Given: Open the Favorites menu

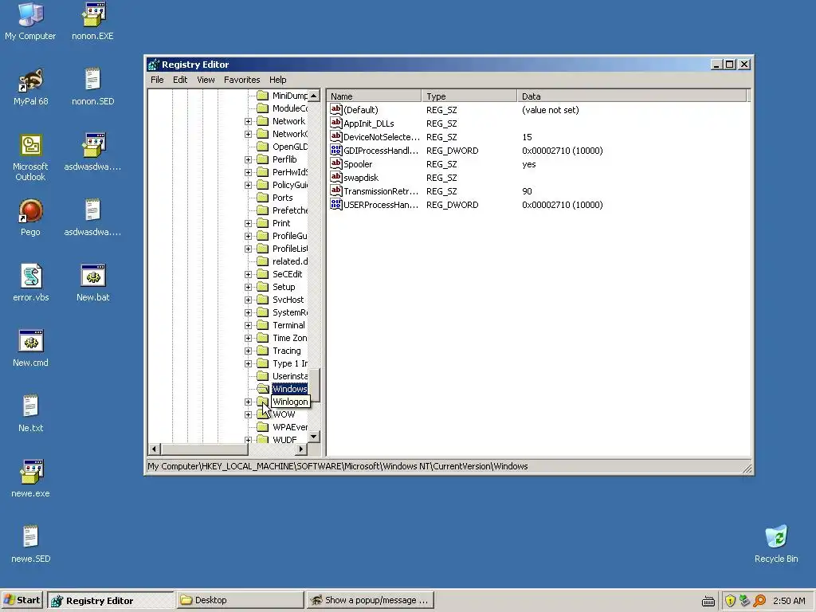Looking at the screenshot, I should coord(242,80).
